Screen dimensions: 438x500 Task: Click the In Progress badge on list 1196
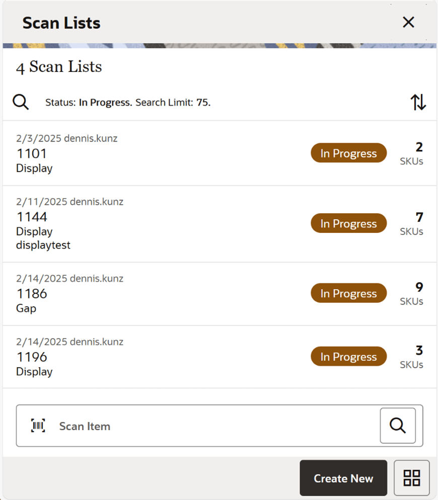tap(348, 356)
